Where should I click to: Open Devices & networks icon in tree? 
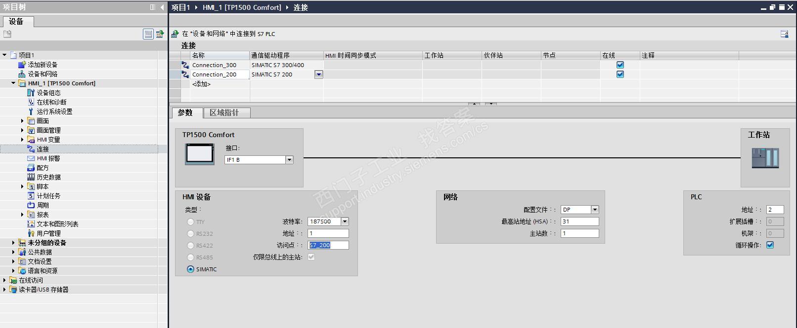click(22, 74)
